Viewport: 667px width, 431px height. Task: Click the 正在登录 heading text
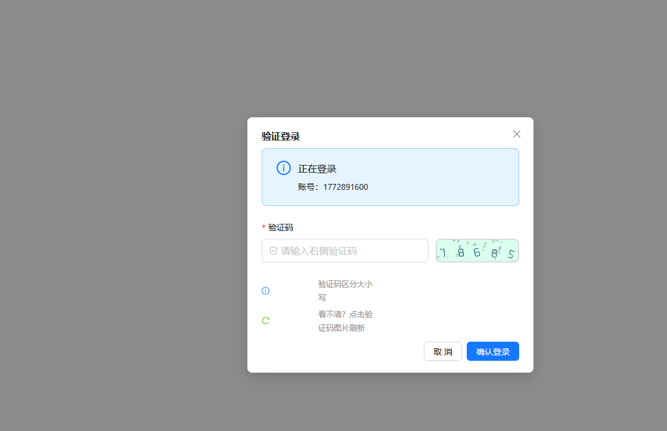click(317, 168)
